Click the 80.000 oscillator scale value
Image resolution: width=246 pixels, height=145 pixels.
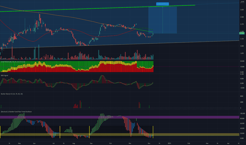pos(242,119)
